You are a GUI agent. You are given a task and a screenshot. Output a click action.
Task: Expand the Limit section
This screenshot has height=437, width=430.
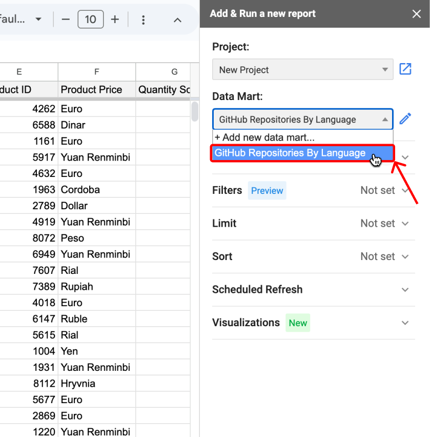(405, 224)
